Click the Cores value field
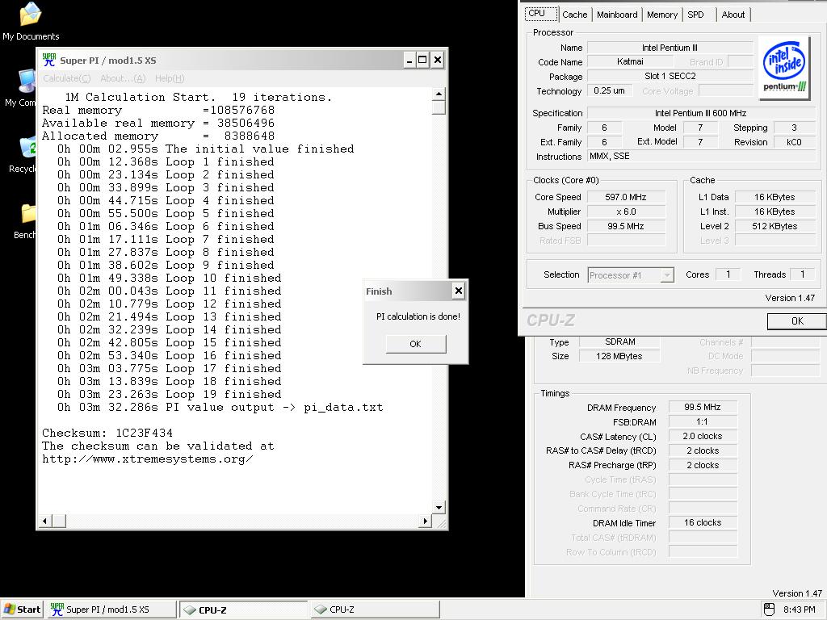The width and height of the screenshot is (827, 620). 728,274
